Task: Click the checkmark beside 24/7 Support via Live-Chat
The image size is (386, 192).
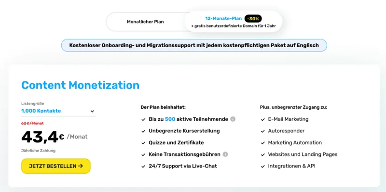Action: [x=143, y=166]
